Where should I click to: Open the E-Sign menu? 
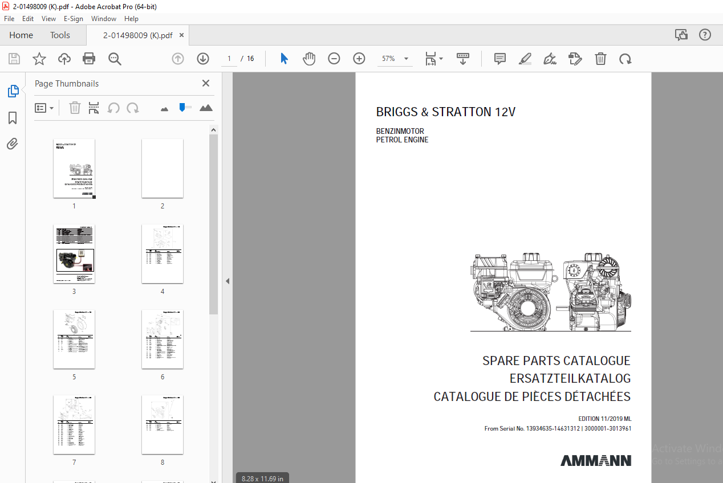click(74, 19)
